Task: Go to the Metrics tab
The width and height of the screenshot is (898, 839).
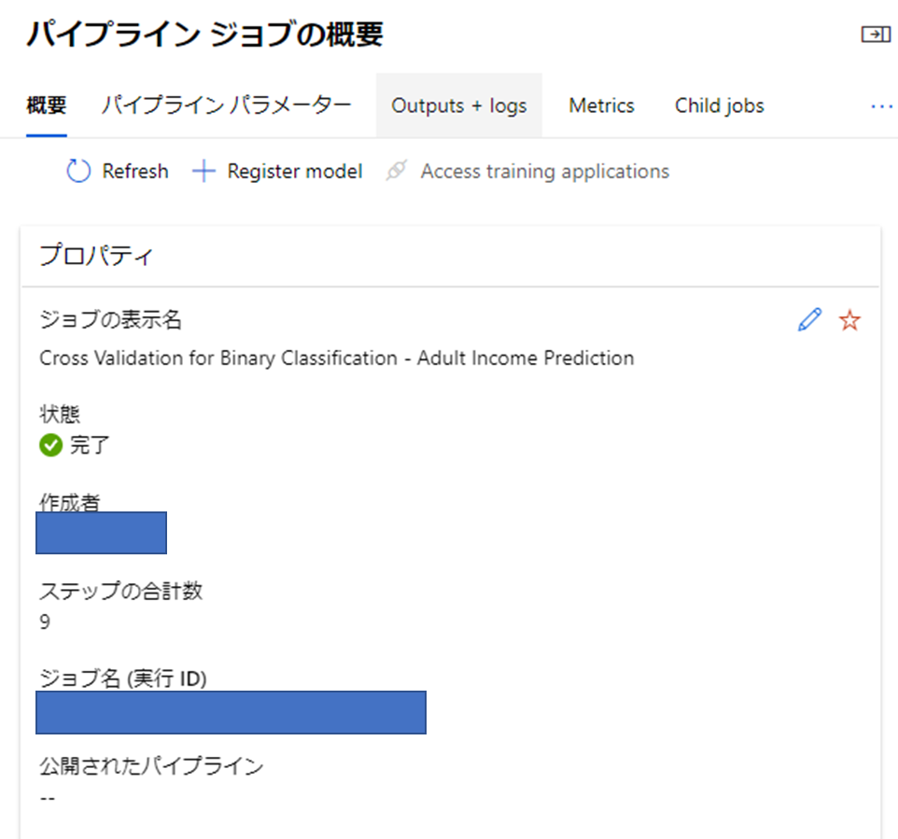Action: [601, 106]
